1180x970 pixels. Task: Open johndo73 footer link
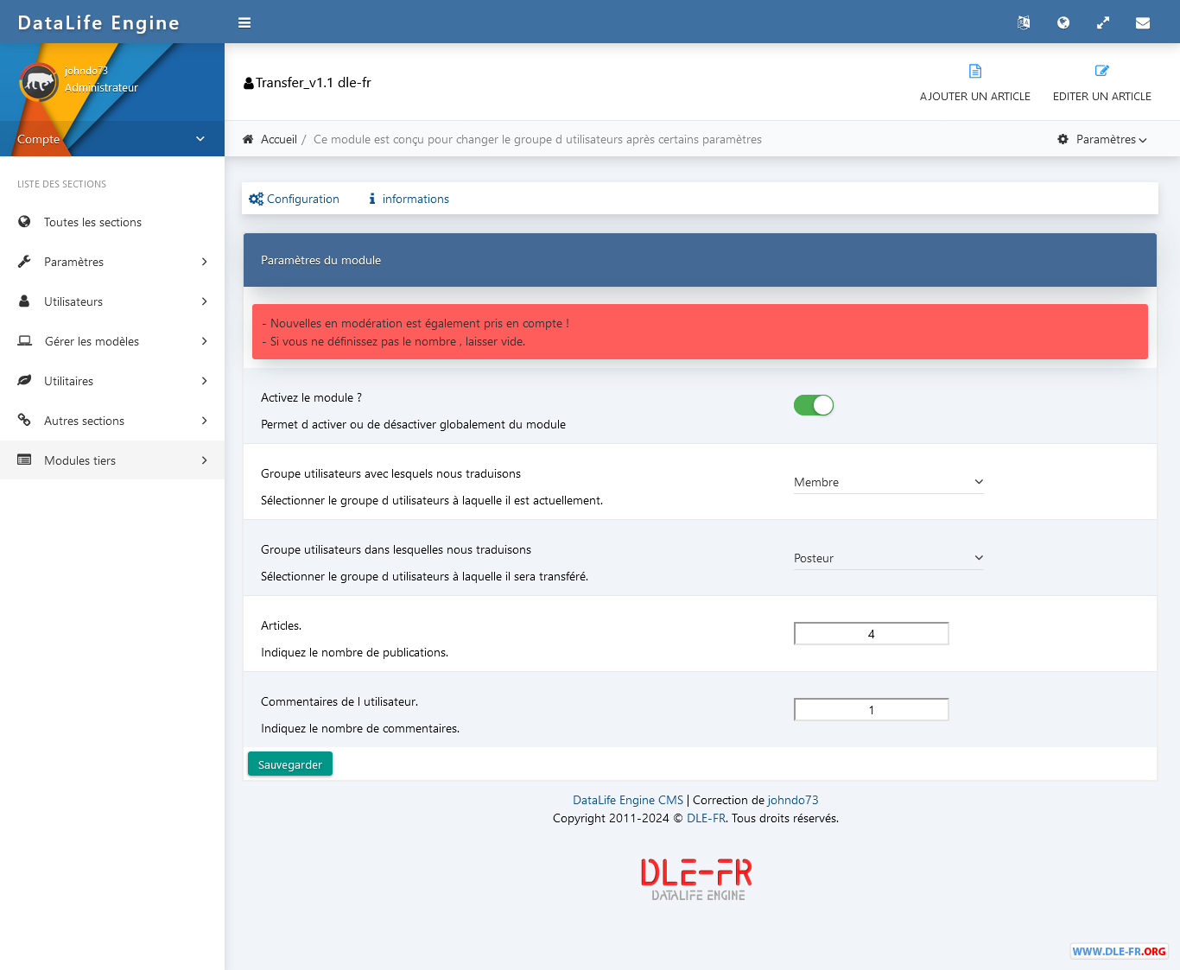click(793, 800)
